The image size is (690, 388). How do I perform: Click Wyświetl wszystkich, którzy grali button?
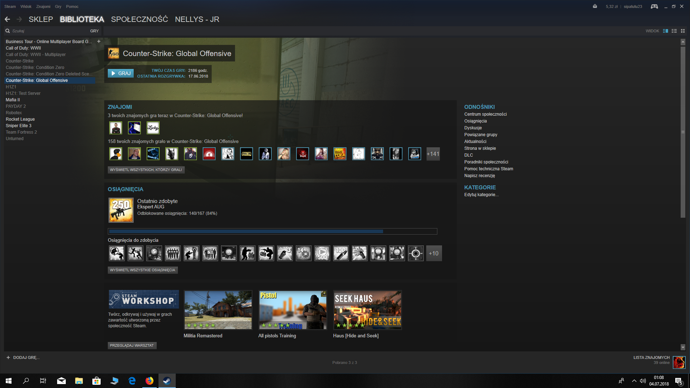[x=146, y=170]
